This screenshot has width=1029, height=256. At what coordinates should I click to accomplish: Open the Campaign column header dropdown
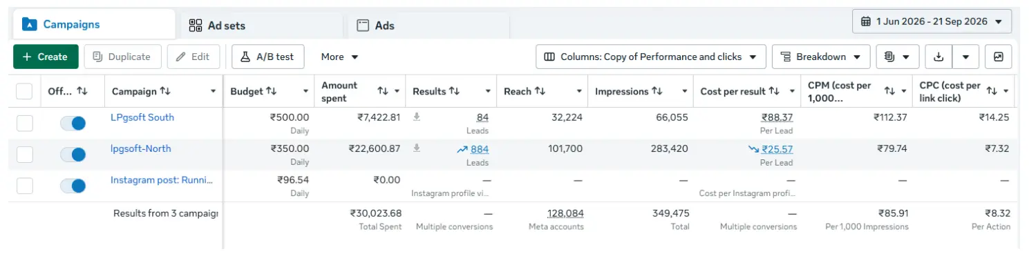213,91
